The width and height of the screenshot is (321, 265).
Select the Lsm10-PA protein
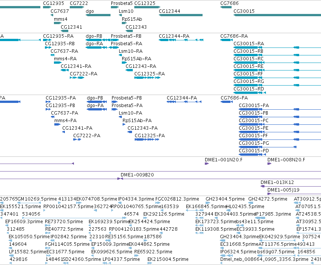pos(120,117)
